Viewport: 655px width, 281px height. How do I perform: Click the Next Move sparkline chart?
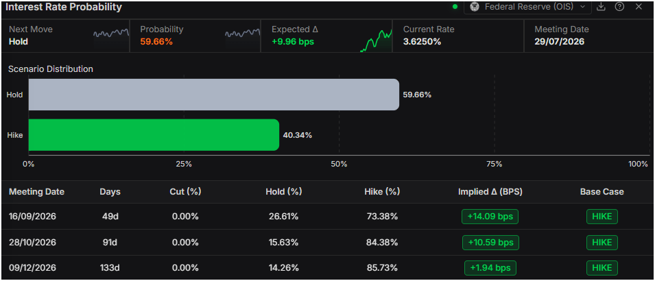[110, 34]
